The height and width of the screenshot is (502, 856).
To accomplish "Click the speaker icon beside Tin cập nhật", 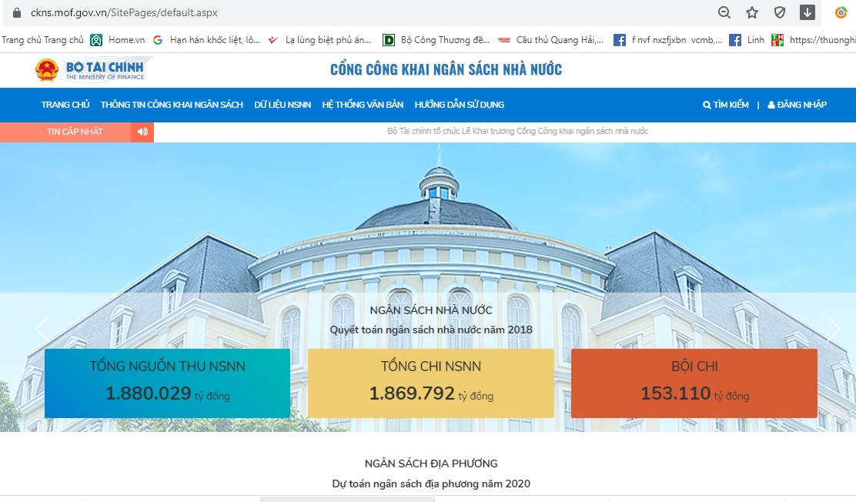I will (x=142, y=132).
